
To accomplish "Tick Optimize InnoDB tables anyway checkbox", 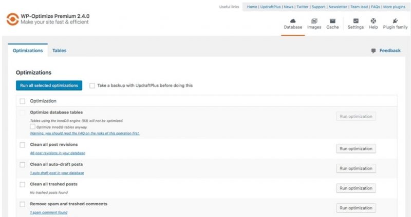I will pos(33,126).
